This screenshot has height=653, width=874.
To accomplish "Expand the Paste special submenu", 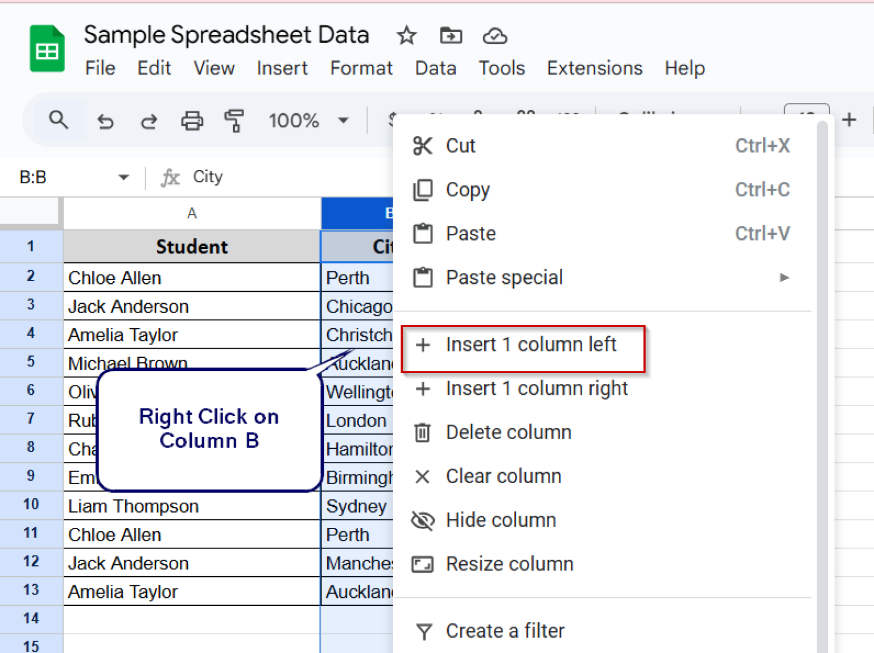I will [785, 278].
